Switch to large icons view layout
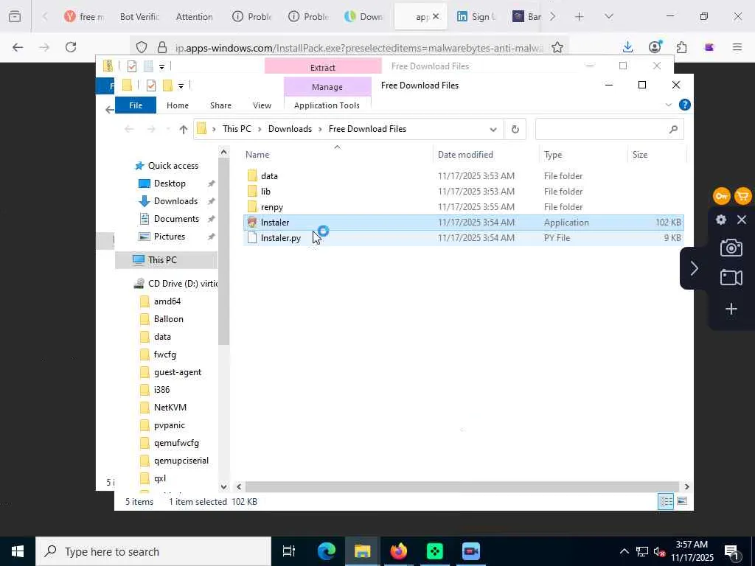Image resolution: width=755 pixels, height=566 pixels. click(x=682, y=501)
